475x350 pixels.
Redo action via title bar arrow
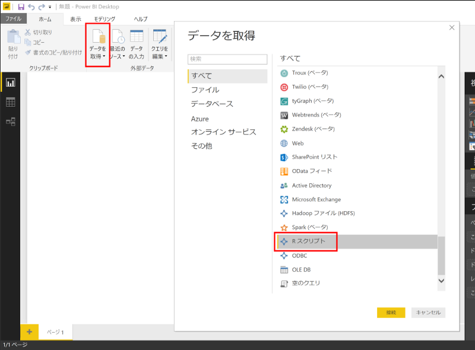tap(42, 7)
